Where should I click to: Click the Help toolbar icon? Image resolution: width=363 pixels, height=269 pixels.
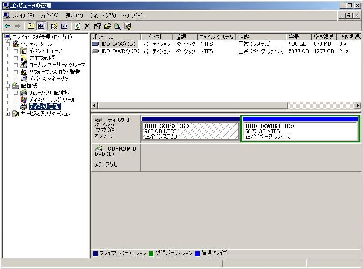54,26
